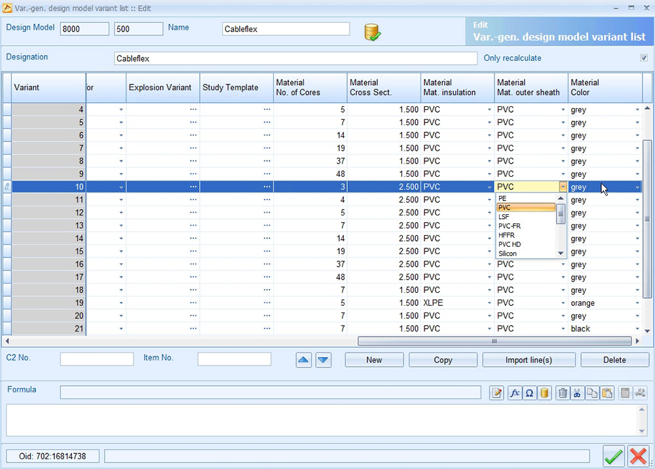Image resolution: width=655 pixels, height=469 pixels.
Task: Click the green checkmark confirm button
Action: point(614,456)
